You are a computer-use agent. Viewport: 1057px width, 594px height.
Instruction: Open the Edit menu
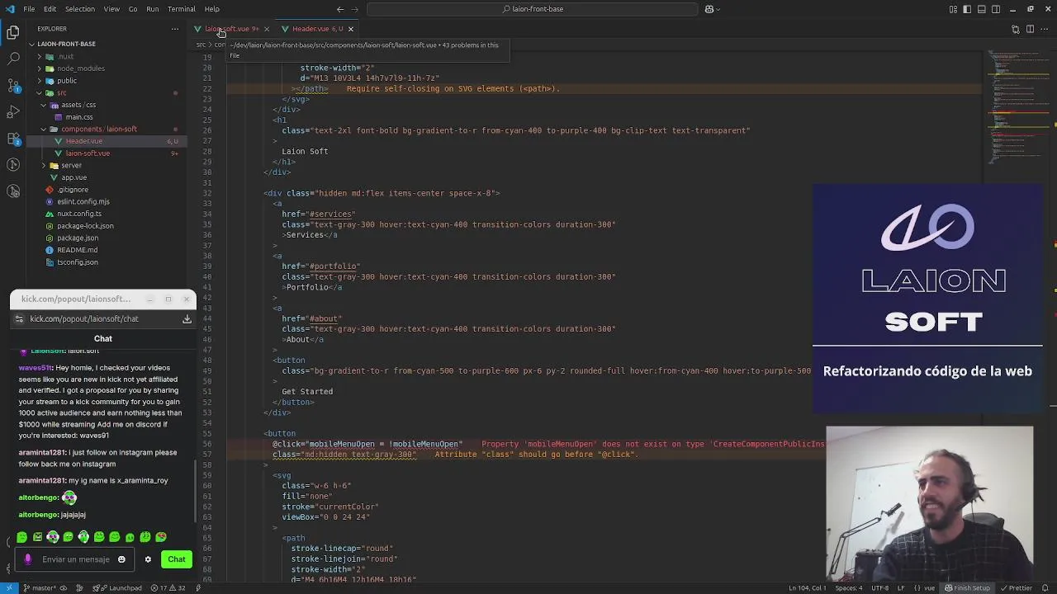click(50, 9)
